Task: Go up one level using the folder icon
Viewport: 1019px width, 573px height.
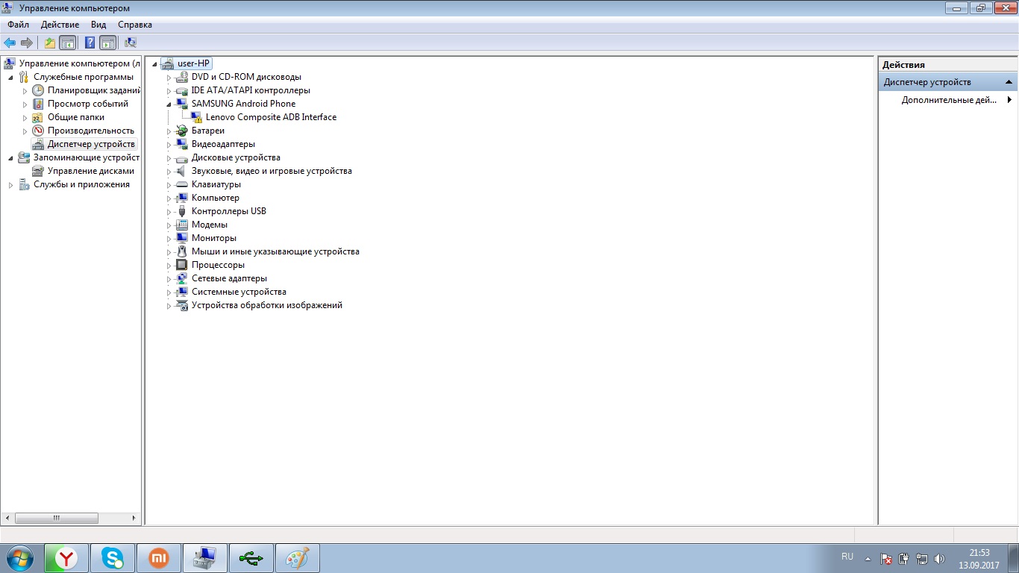Action: [x=50, y=43]
